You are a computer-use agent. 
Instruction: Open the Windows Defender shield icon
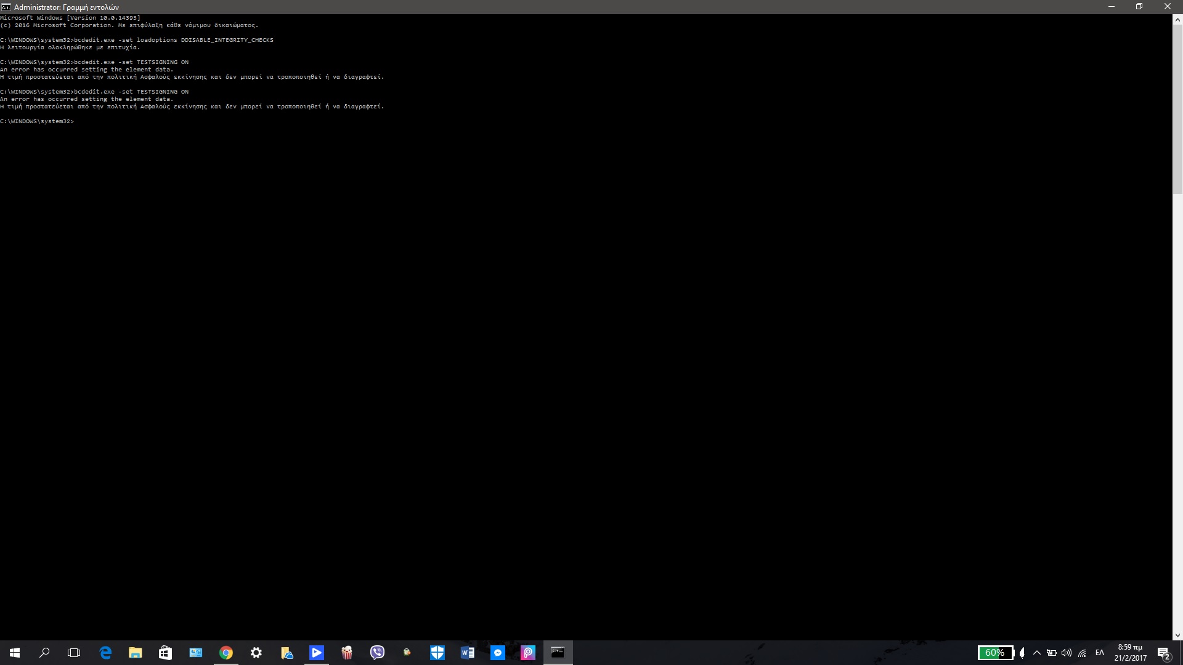(x=437, y=653)
